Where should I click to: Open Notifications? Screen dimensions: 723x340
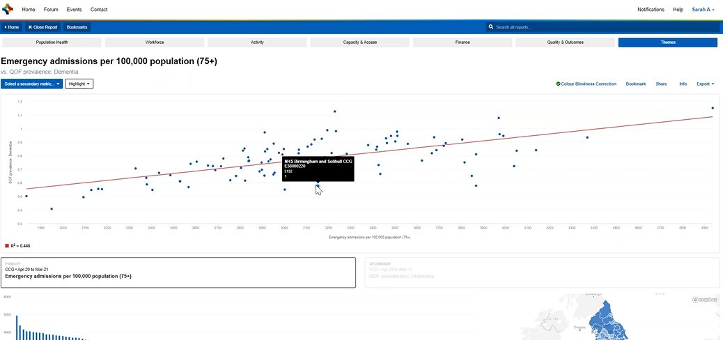tap(651, 9)
